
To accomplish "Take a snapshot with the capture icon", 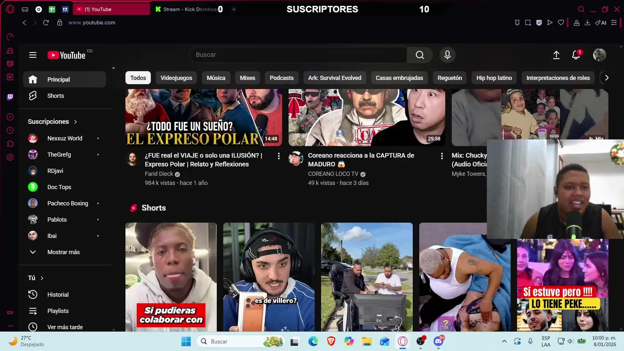I will 528,22.
